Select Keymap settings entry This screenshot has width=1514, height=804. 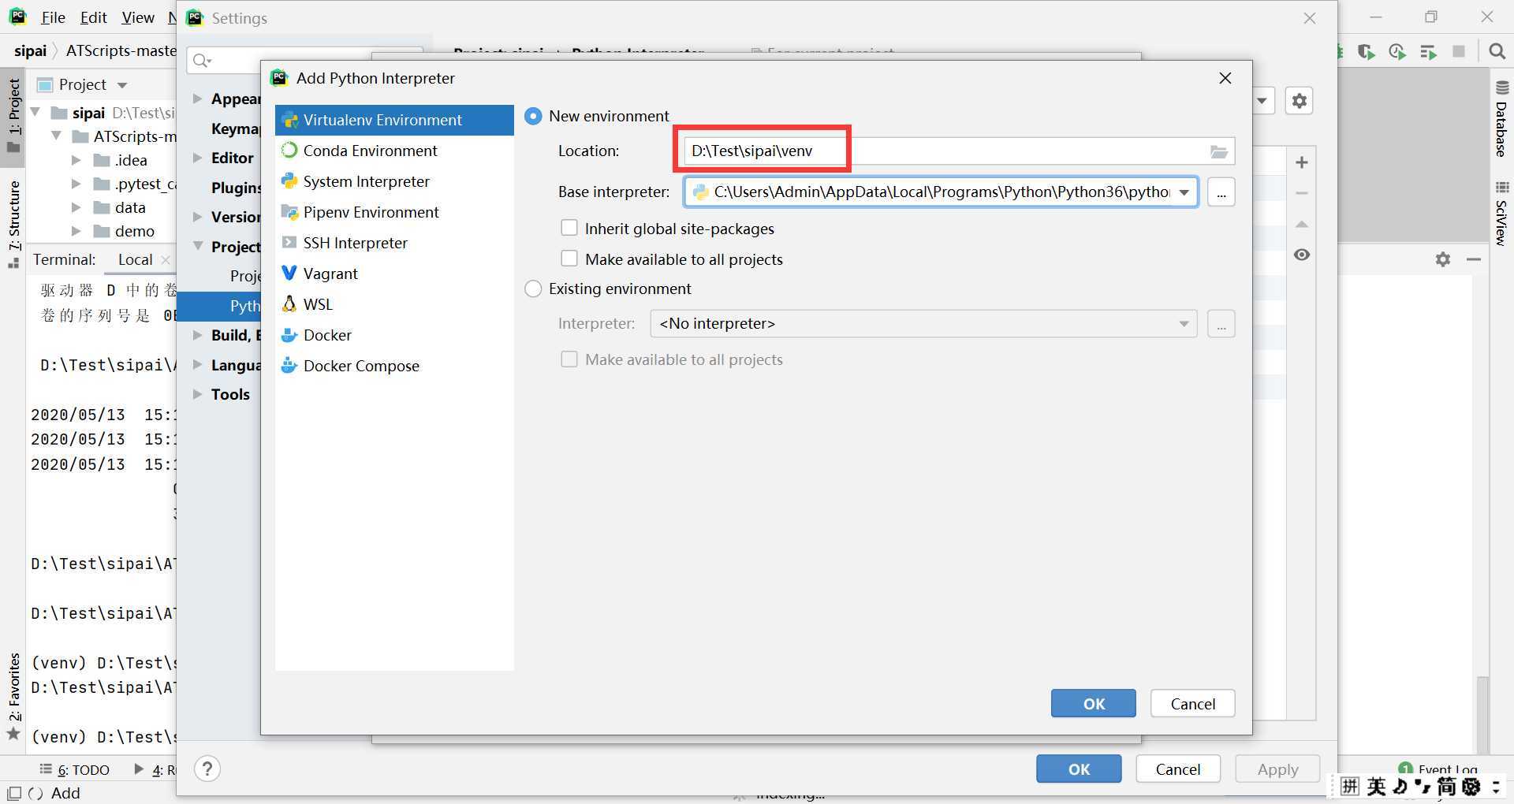(236, 128)
